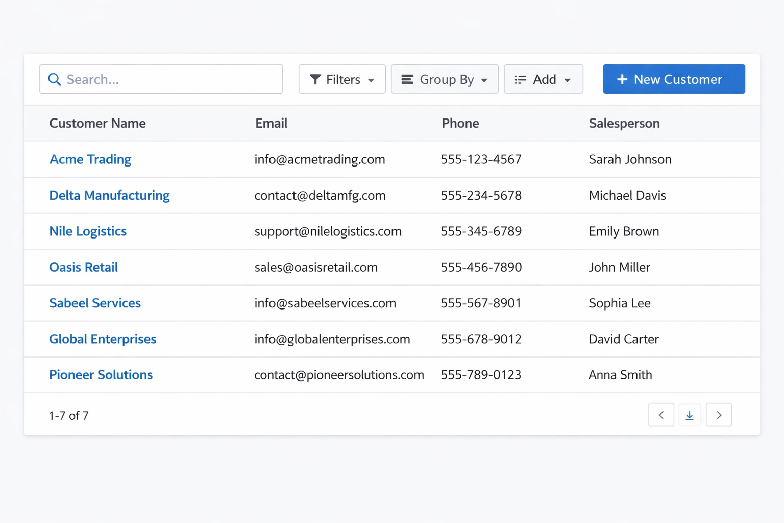
Task: Click the horizontal lines icon beside Group By
Action: click(x=407, y=79)
